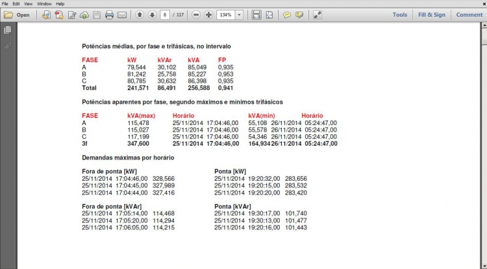This screenshot has width=487, height=269.
Task: Click the zoom in plus button
Action: (x=208, y=14)
